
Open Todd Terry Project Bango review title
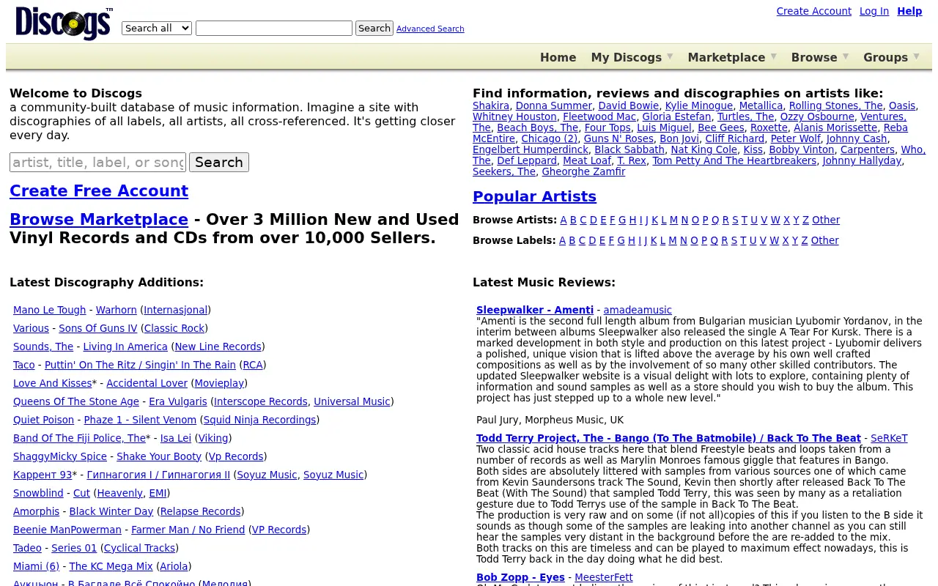668,438
